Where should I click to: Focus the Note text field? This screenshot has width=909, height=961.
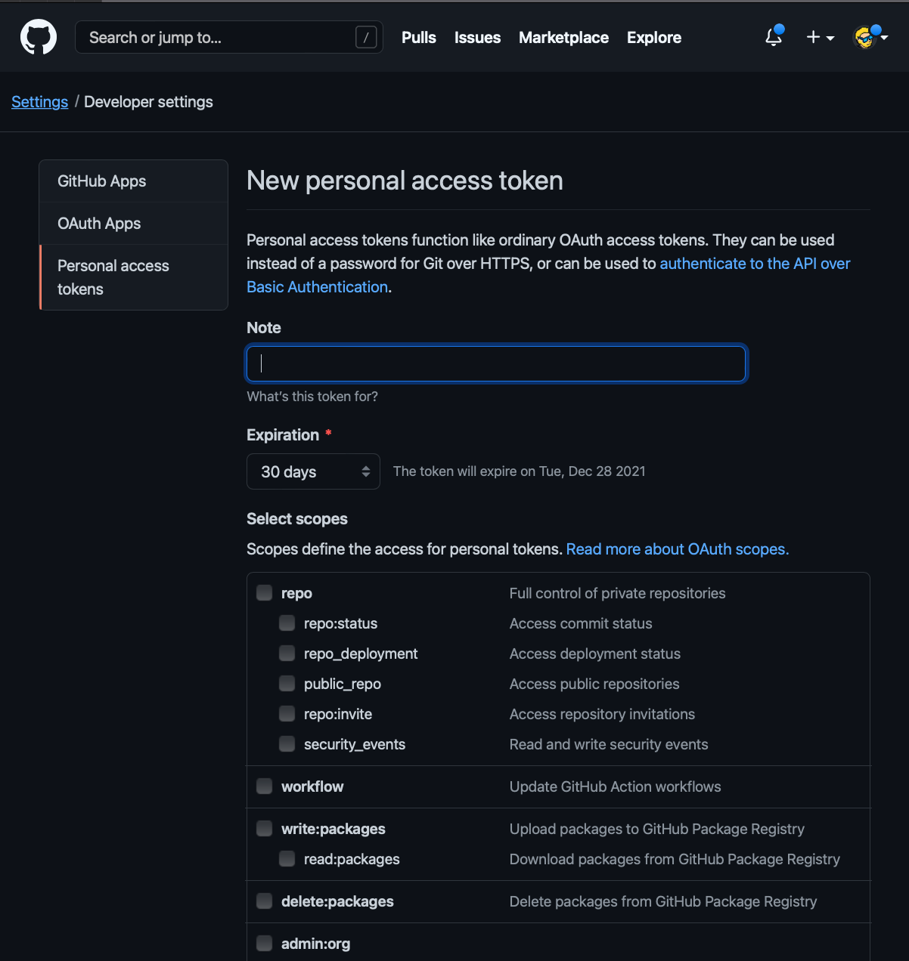click(x=496, y=363)
